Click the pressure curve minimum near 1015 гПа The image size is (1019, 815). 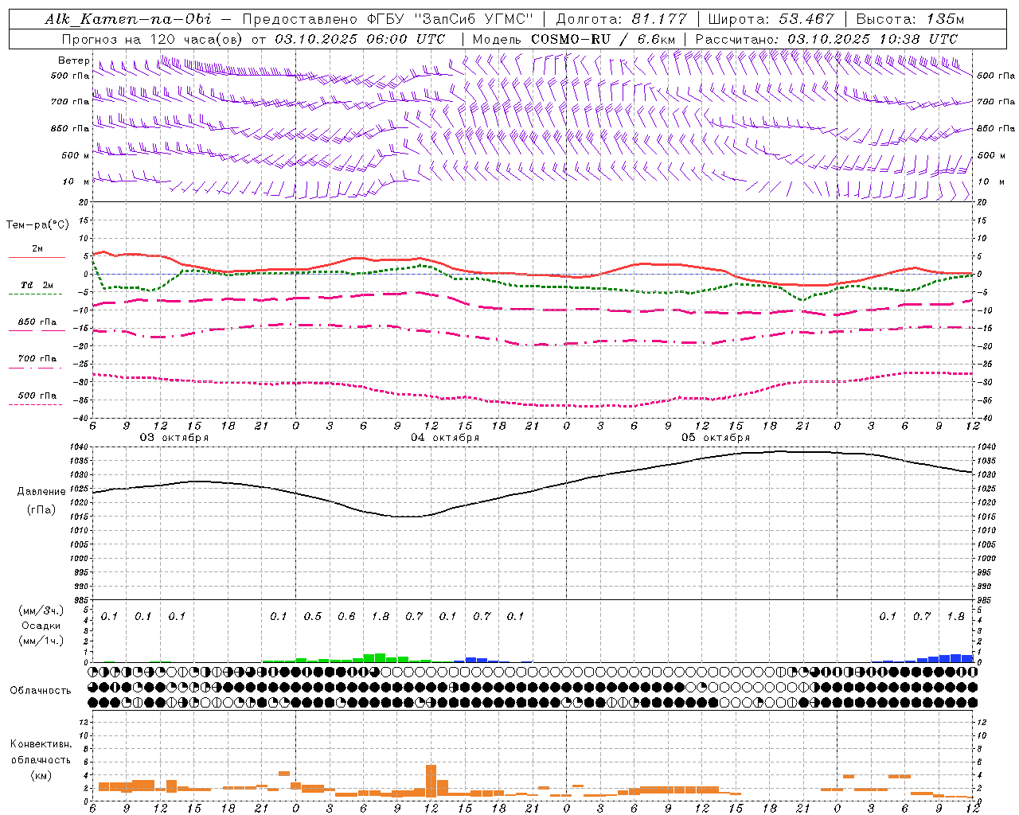click(408, 517)
